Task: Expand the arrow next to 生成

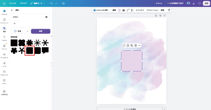Action: pos(28,31)
